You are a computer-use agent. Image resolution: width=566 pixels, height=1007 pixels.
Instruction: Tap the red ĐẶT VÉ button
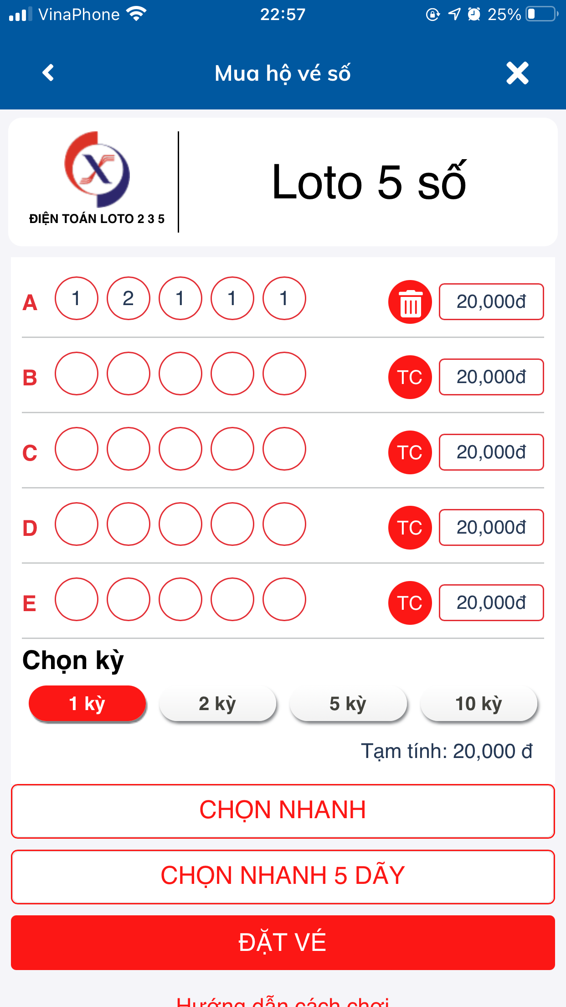283,942
